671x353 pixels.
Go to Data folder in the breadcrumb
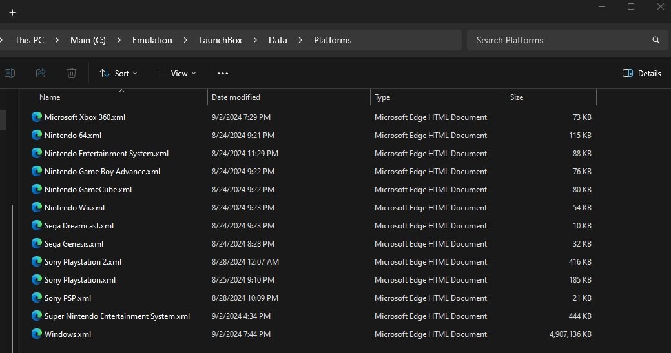278,40
